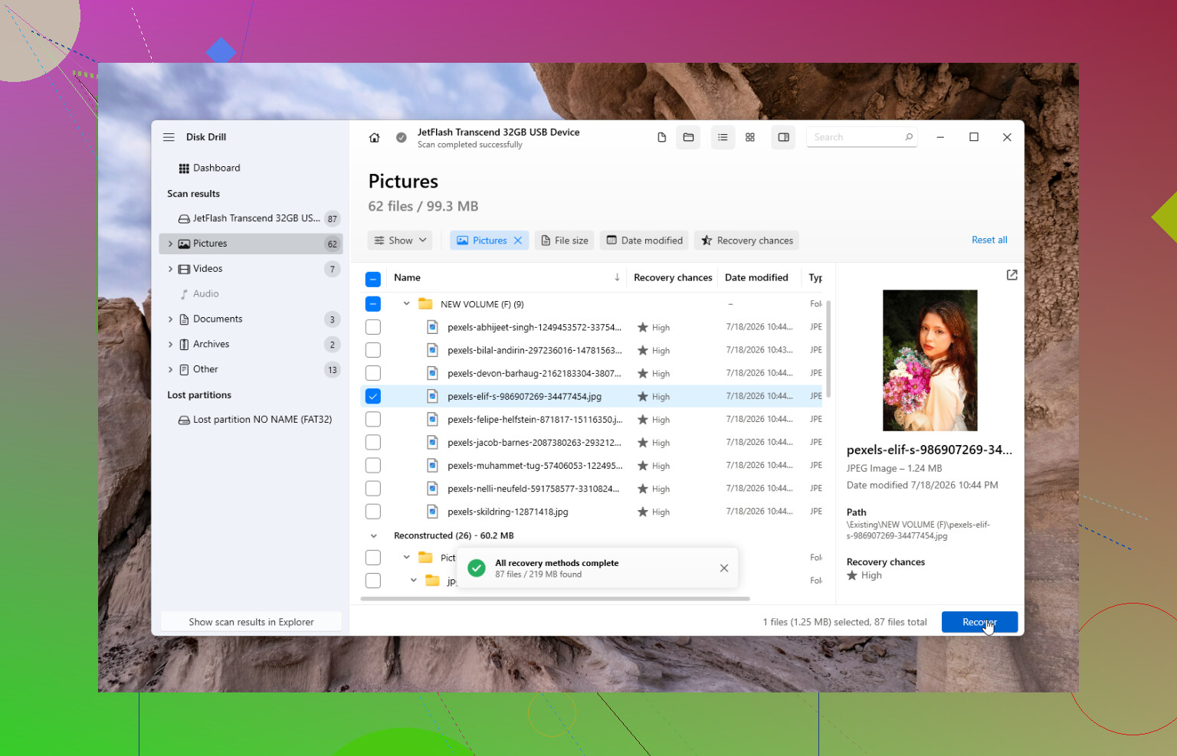This screenshot has height=756, width=1177.
Task: Select Archives in the sidebar
Action: [251, 345]
